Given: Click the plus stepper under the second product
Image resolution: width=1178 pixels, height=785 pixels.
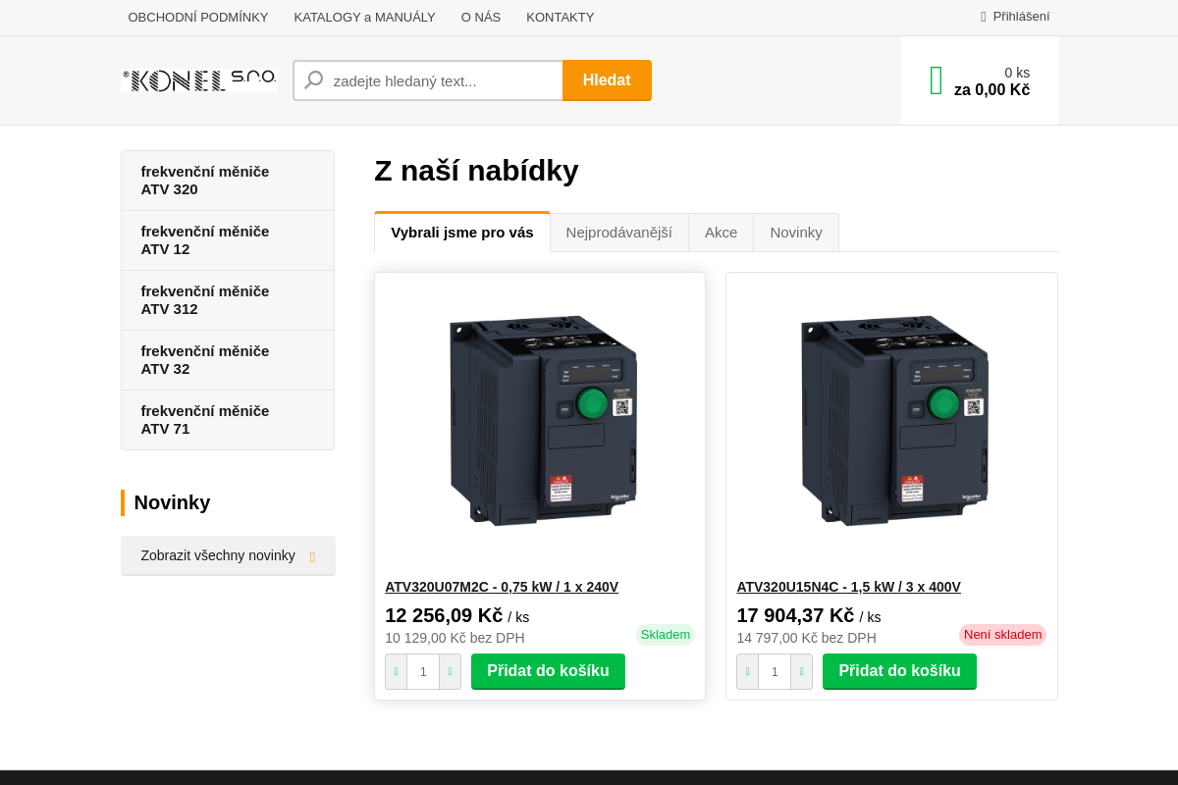Looking at the screenshot, I should coord(802,671).
